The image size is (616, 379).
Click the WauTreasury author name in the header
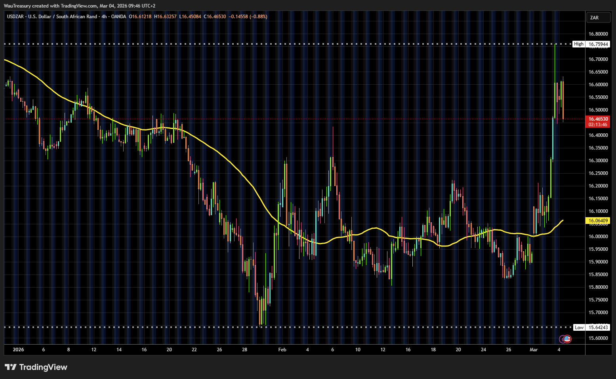point(17,6)
